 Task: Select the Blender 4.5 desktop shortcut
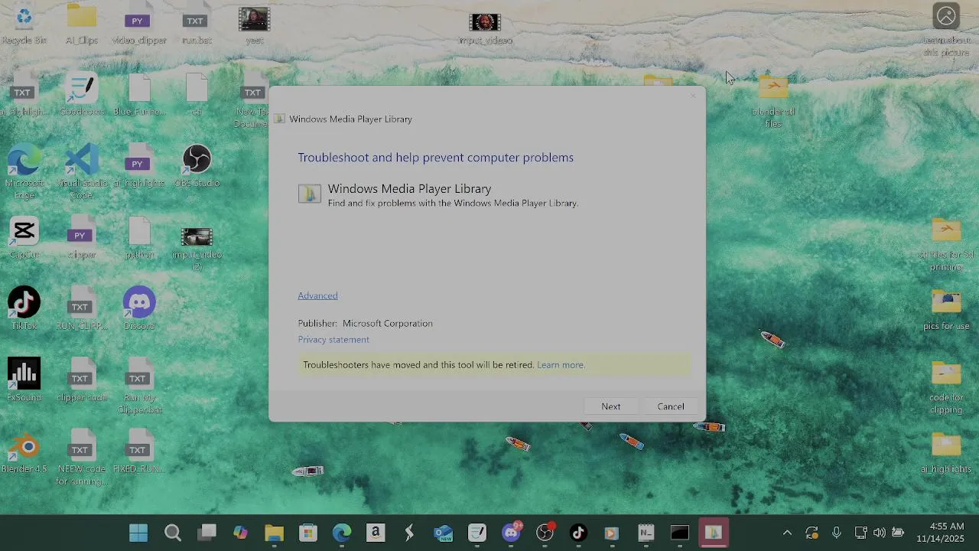[24, 452]
